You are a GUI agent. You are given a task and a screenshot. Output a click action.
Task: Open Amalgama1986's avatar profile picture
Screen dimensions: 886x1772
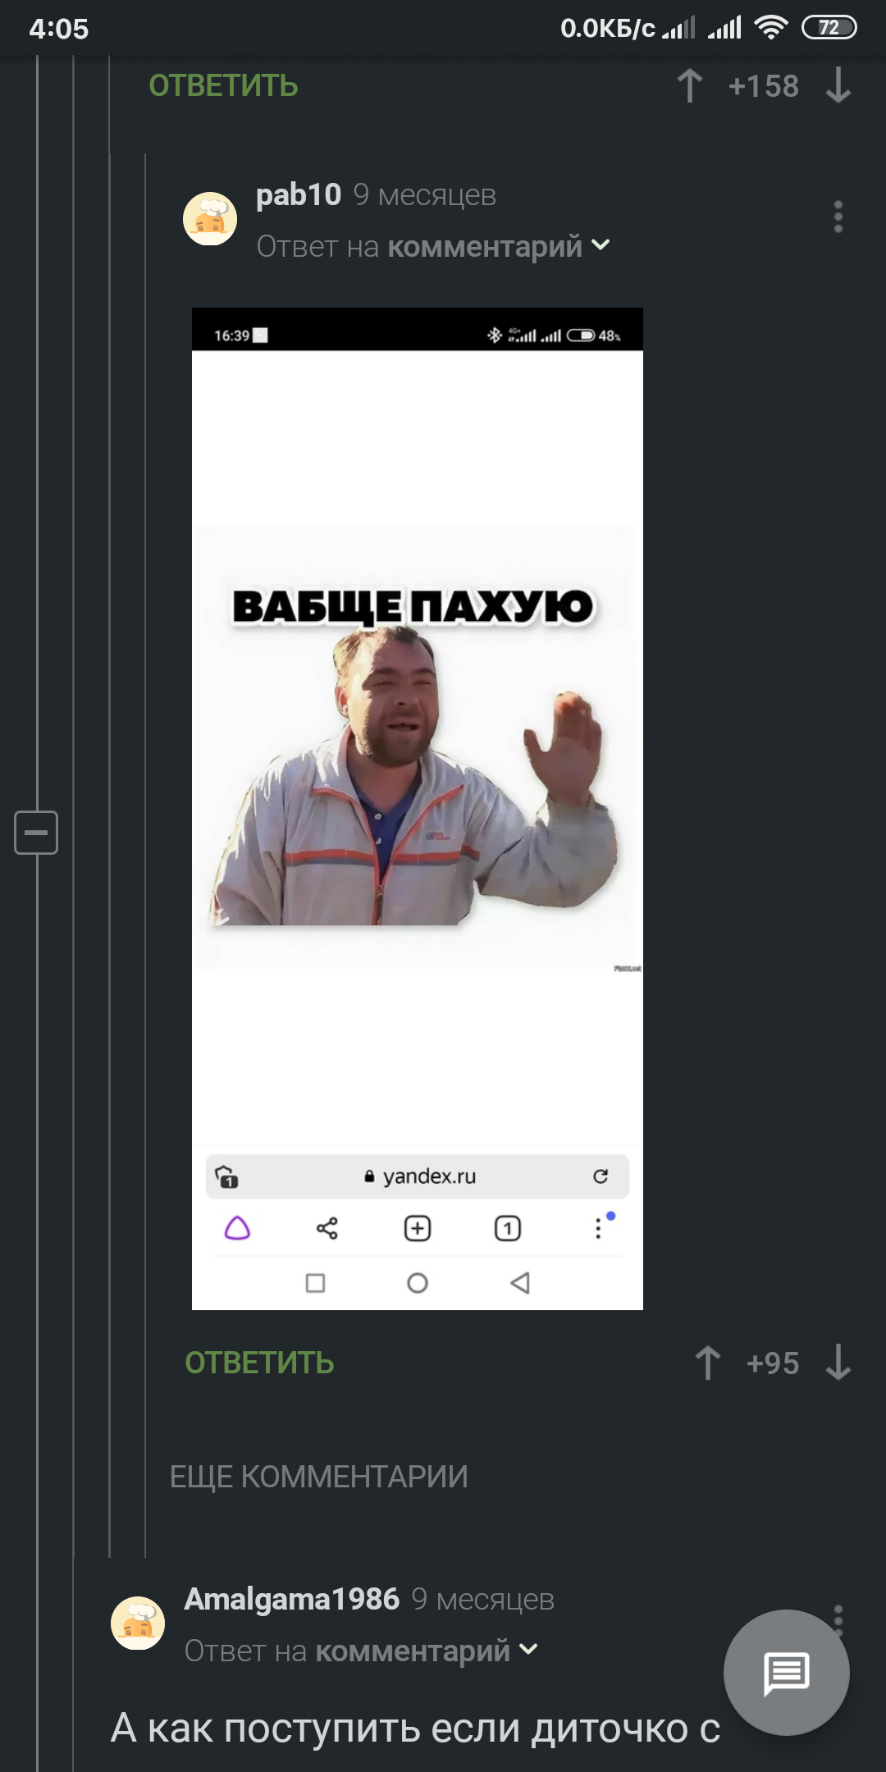pos(138,1623)
